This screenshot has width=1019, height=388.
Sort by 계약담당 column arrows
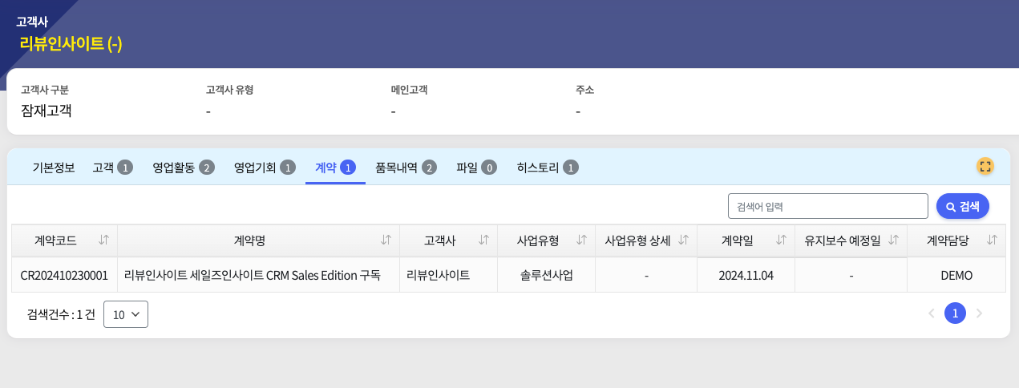992,240
